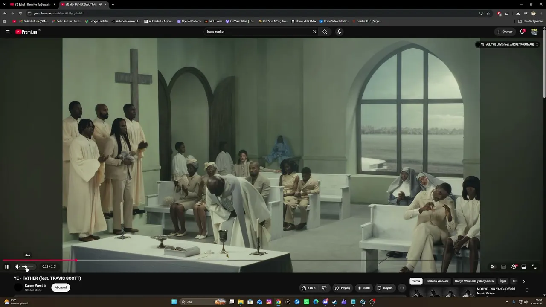Open File Explorer from the taskbar
Viewport: 546px width, 307px height.
tap(241, 302)
